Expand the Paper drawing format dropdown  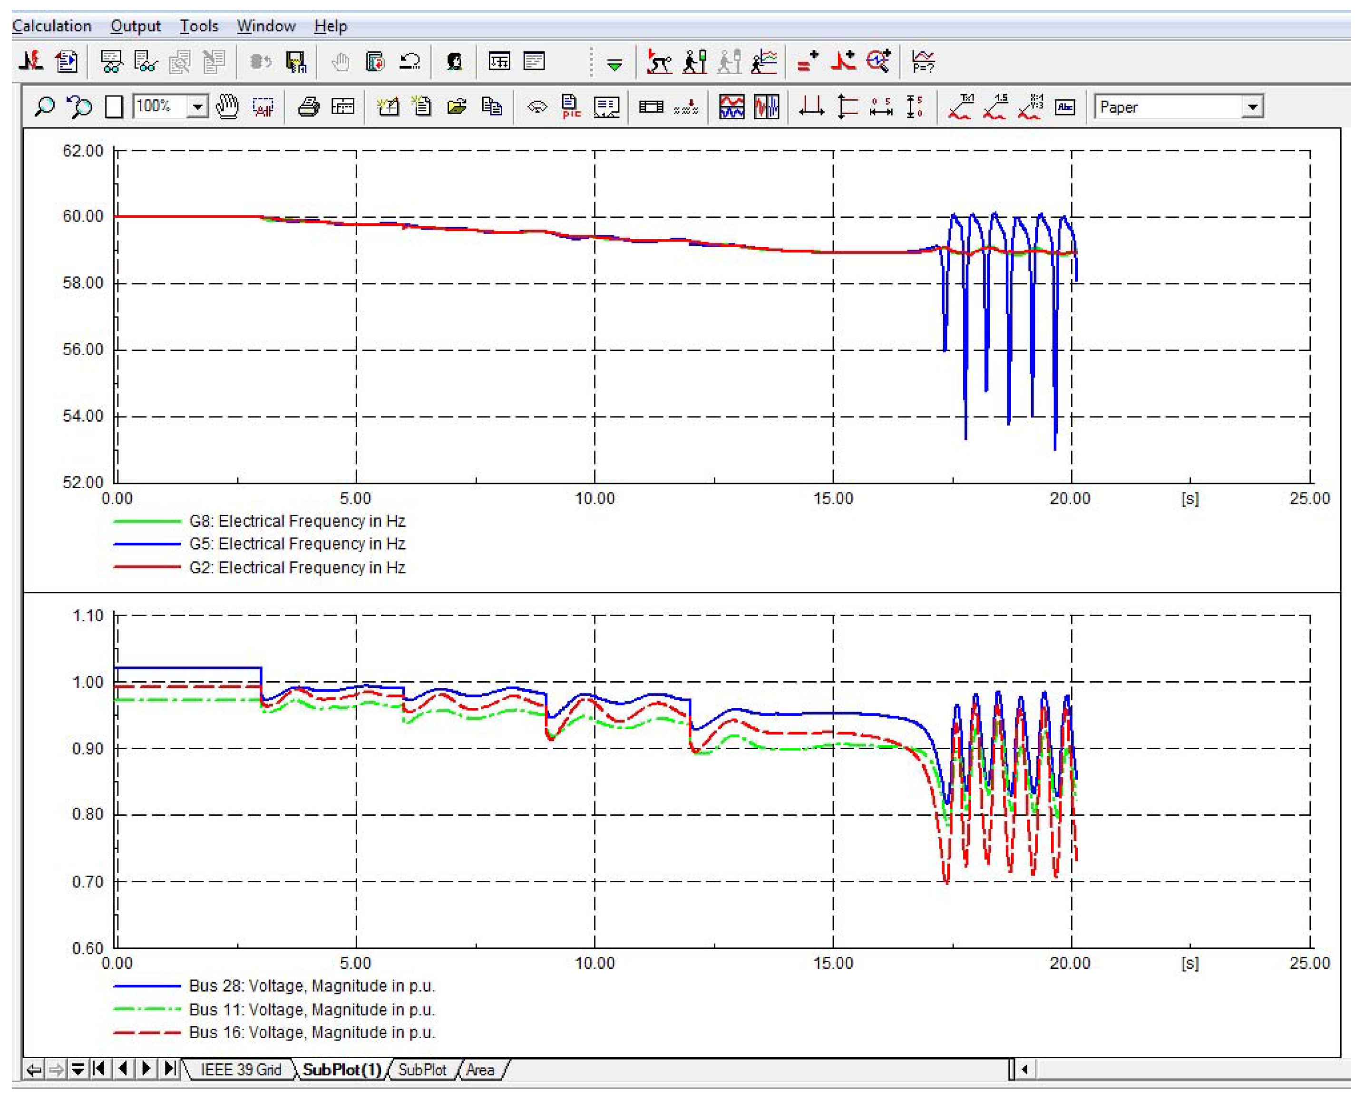point(1252,107)
